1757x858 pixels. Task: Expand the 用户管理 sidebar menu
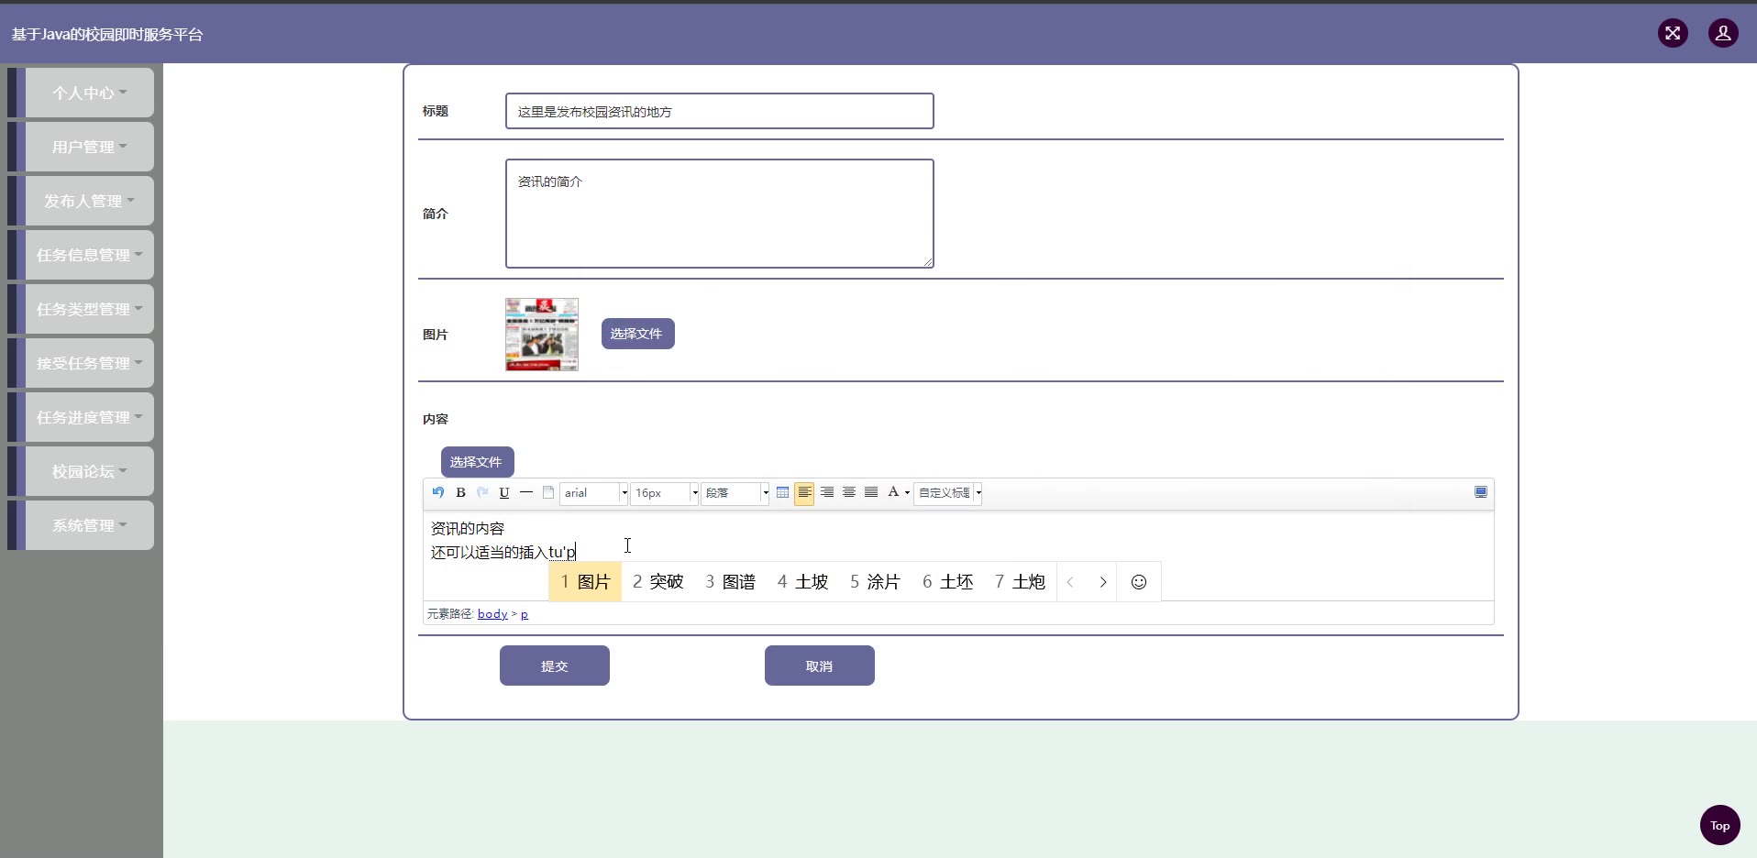[89, 147]
